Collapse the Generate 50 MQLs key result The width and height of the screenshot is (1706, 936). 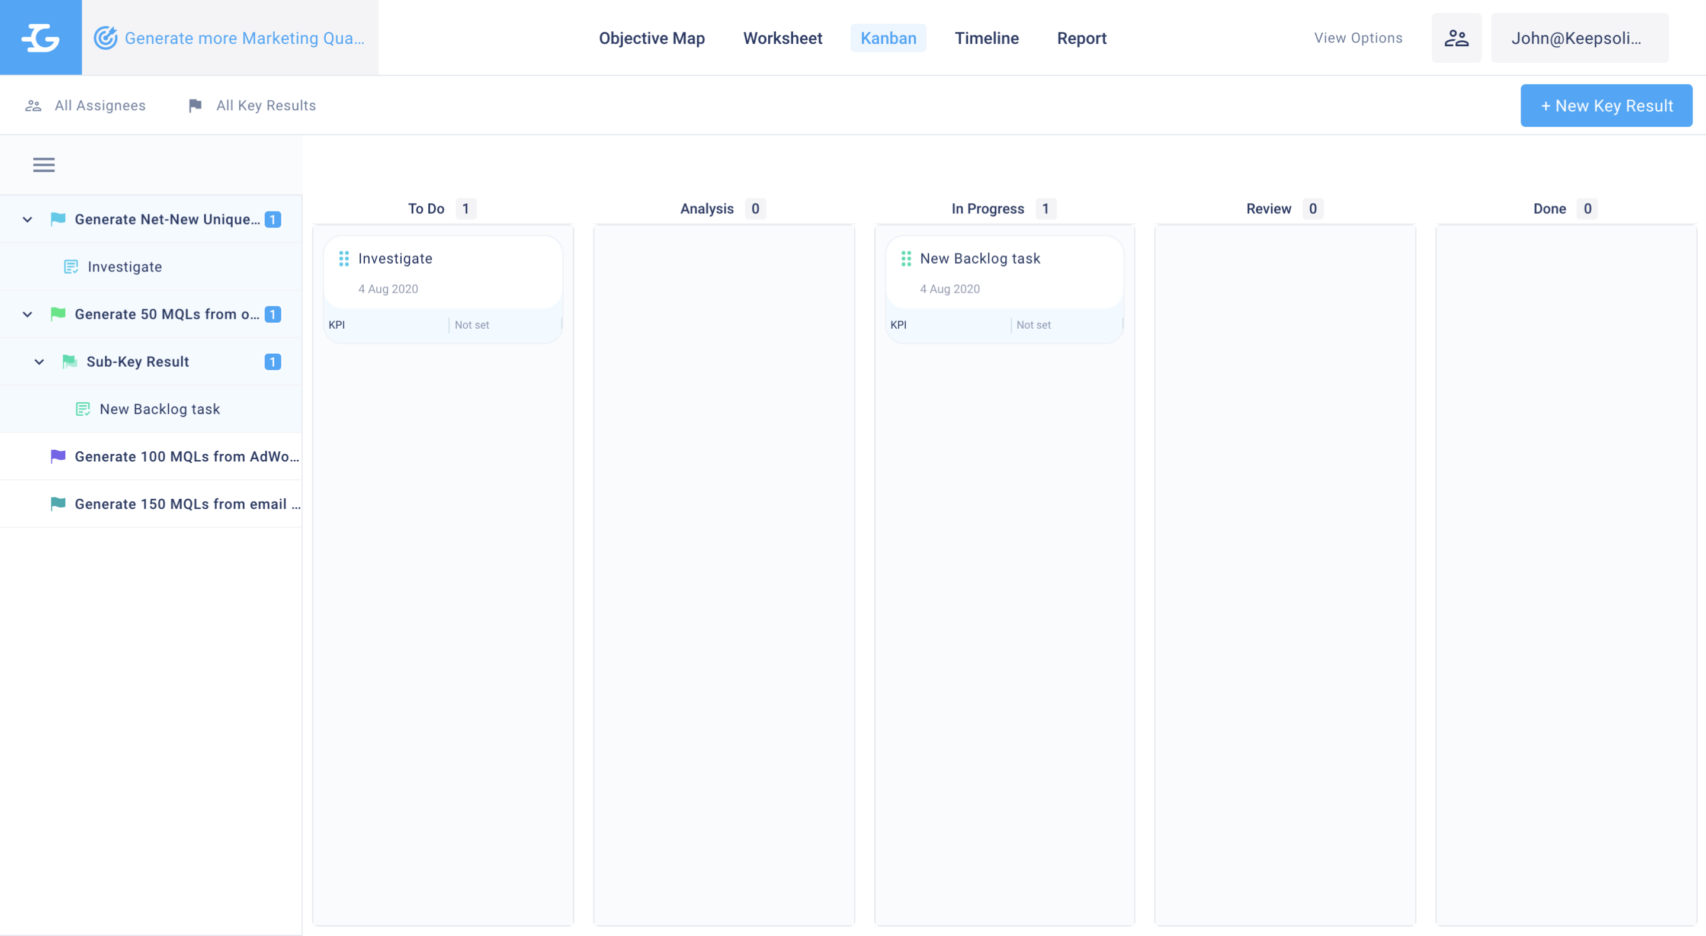click(x=27, y=314)
